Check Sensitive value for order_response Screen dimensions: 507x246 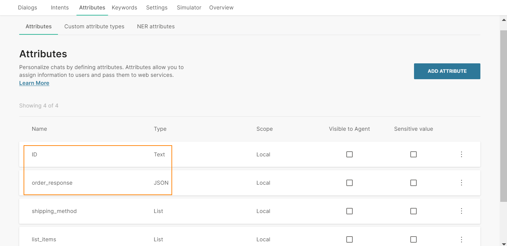pyautogui.click(x=413, y=183)
